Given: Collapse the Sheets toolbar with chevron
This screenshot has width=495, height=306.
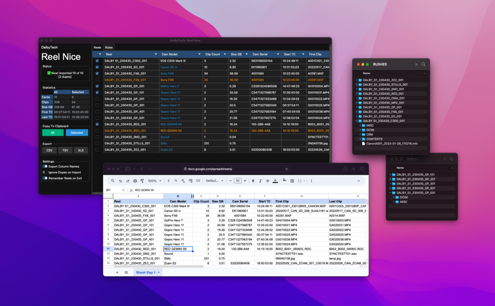Looking at the screenshot, I should click(359, 181).
